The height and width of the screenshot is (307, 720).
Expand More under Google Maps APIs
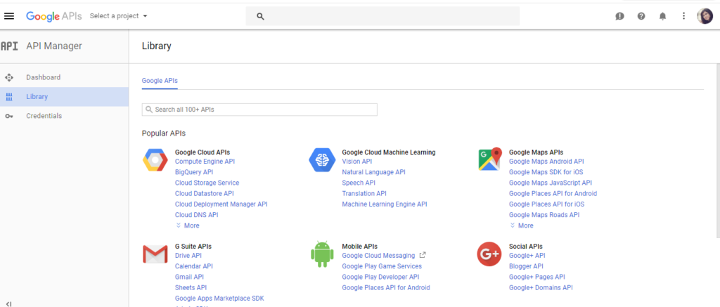pyautogui.click(x=522, y=226)
